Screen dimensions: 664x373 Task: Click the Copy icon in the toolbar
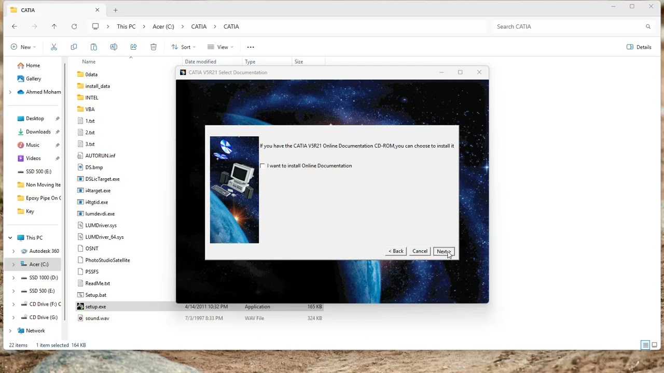tap(74, 47)
